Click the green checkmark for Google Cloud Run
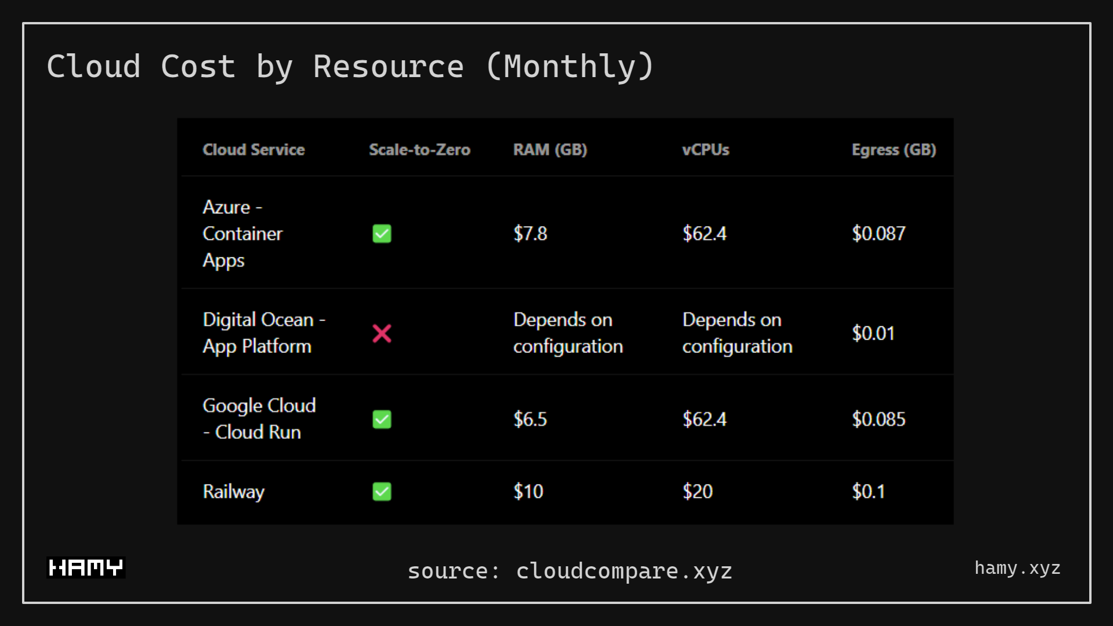The width and height of the screenshot is (1113, 626). 381,419
